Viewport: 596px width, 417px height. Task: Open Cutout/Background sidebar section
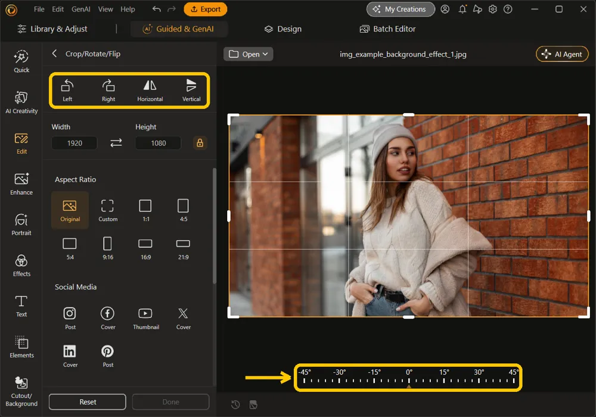click(21, 391)
